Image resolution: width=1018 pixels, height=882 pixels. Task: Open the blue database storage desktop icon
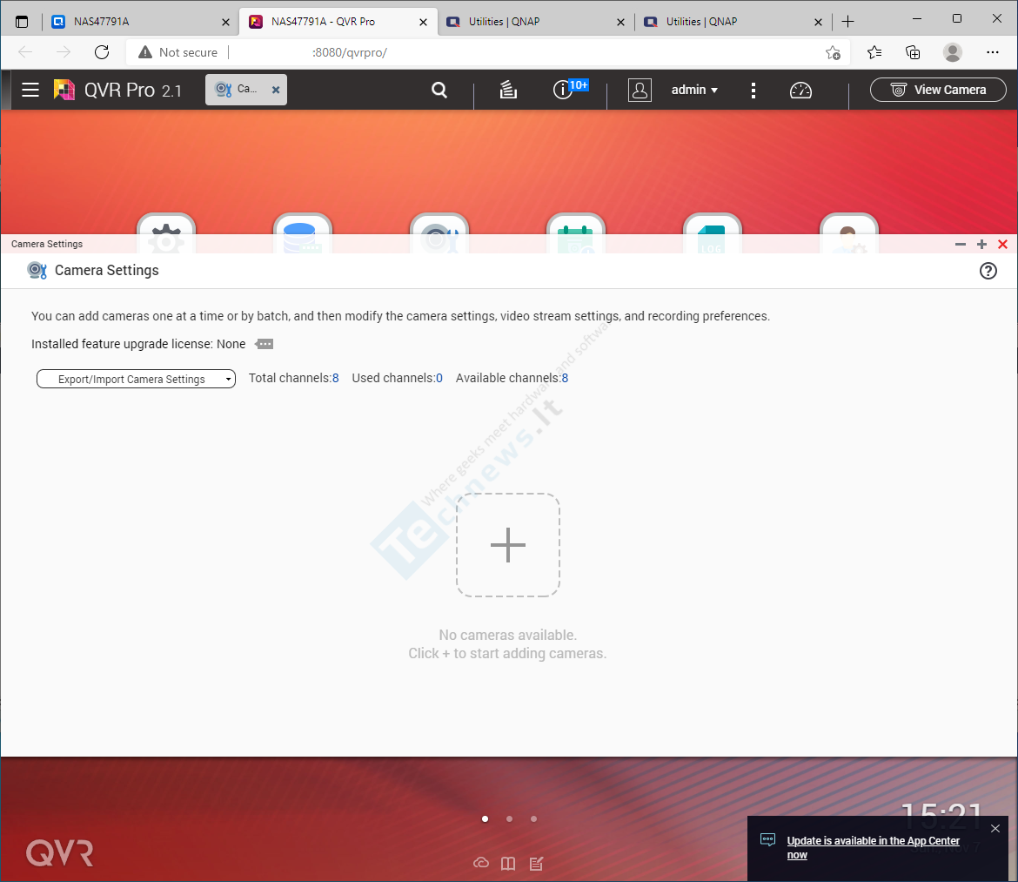click(x=303, y=234)
